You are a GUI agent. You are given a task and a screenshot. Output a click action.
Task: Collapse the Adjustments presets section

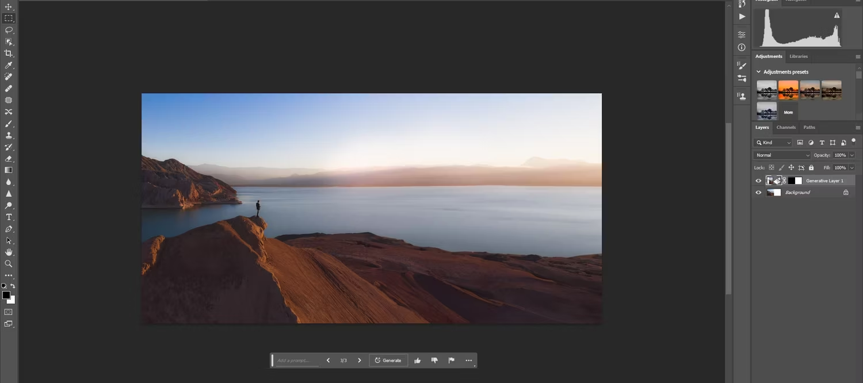pyautogui.click(x=758, y=71)
